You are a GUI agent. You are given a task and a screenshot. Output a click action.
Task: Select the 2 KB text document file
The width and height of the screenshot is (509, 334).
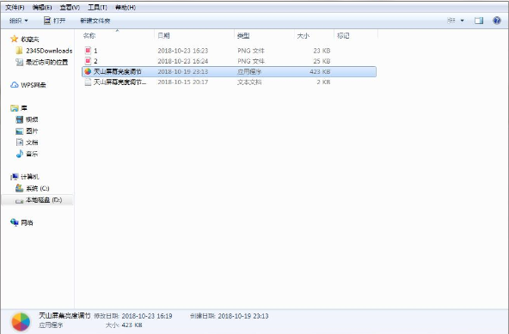(229, 82)
